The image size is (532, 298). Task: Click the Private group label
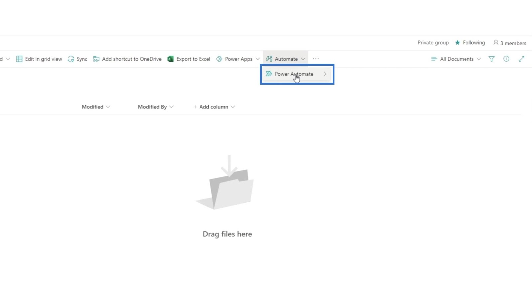[x=433, y=43]
